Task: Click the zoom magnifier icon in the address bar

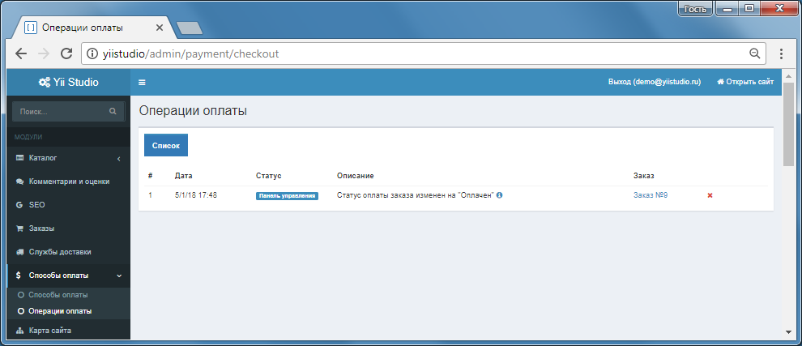Action: (754, 53)
